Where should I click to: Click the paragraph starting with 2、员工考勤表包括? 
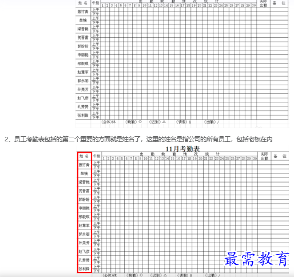coord(138,139)
